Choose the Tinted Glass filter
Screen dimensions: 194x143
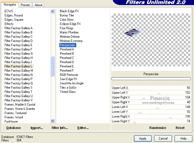click(68, 92)
